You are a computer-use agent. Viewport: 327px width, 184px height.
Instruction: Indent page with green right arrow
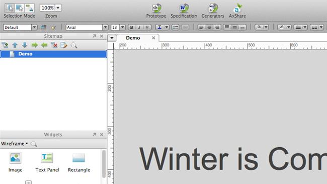click(34, 45)
